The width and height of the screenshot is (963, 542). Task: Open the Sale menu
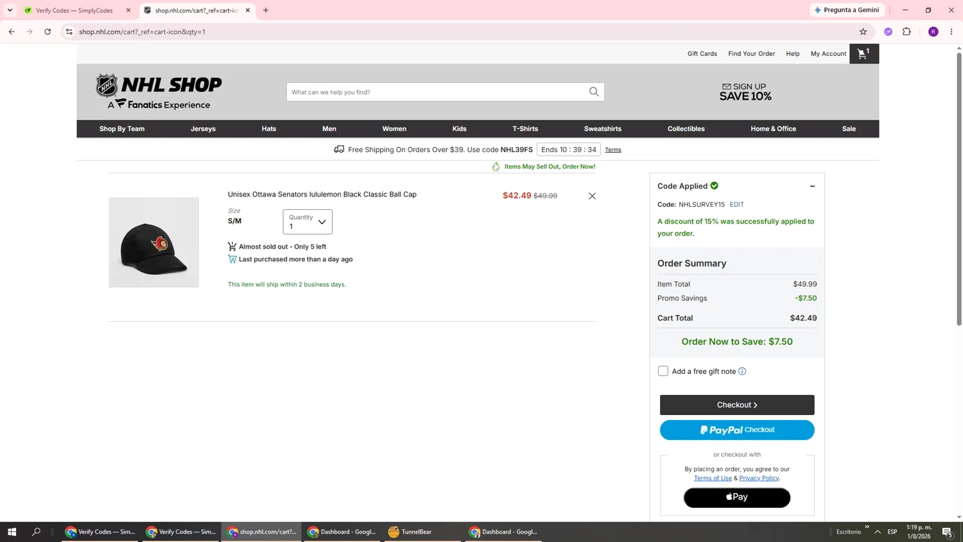click(849, 129)
